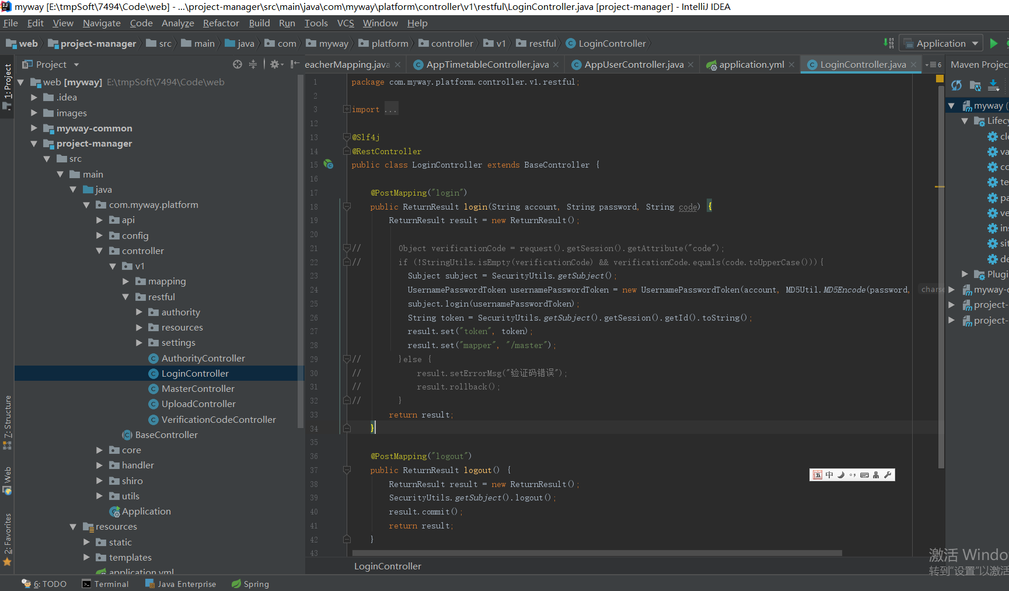
Task: Click the Build Project icon
Action: click(888, 43)
